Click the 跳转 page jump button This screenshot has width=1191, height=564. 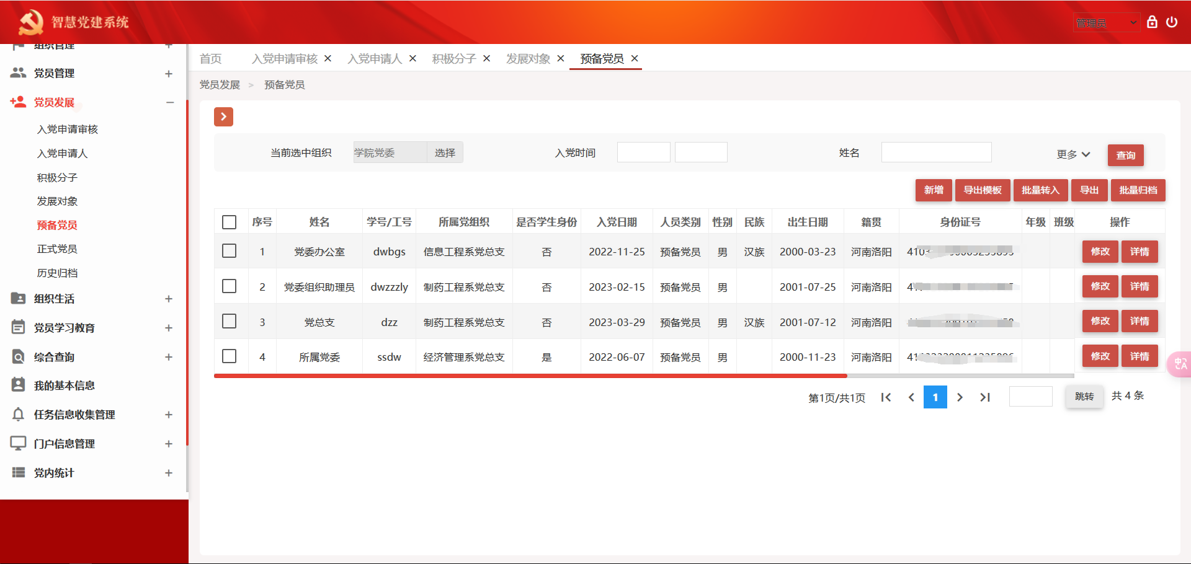1084,397
